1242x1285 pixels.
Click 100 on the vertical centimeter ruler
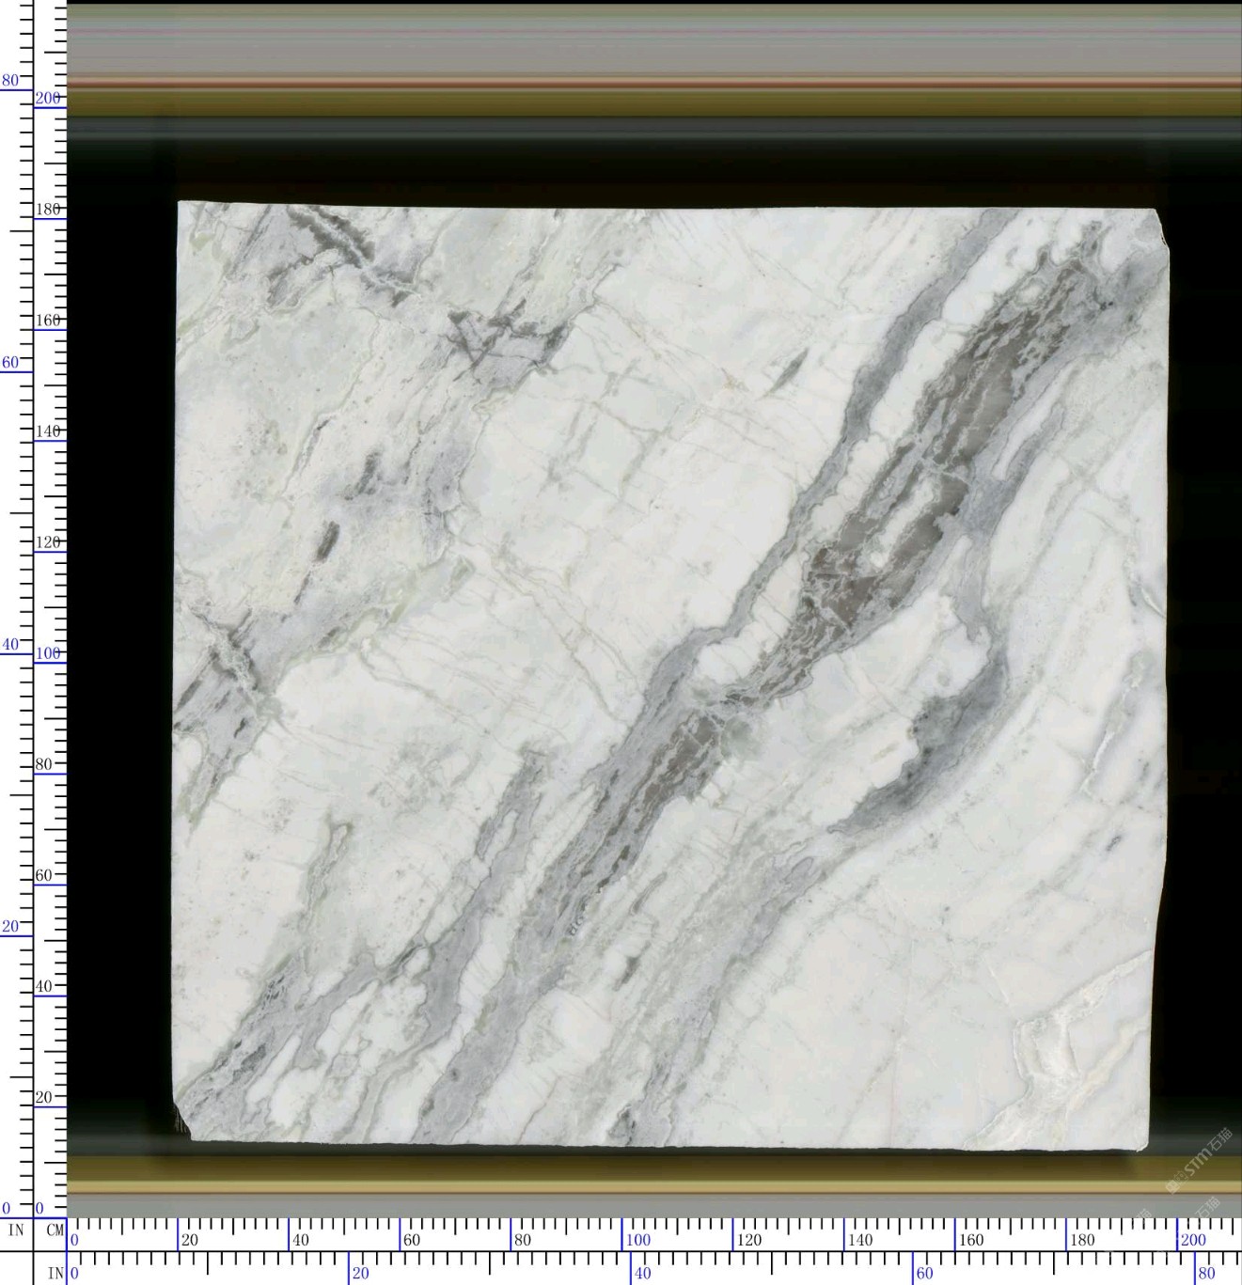point(47,653)
